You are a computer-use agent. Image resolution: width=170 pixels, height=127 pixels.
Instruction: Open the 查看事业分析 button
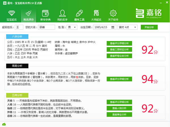[x=119, y=114]
